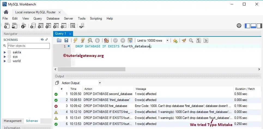This screenshot has width=263, height=129.
Task: Toggle the bottom output panel
Action: click(253, 26)
